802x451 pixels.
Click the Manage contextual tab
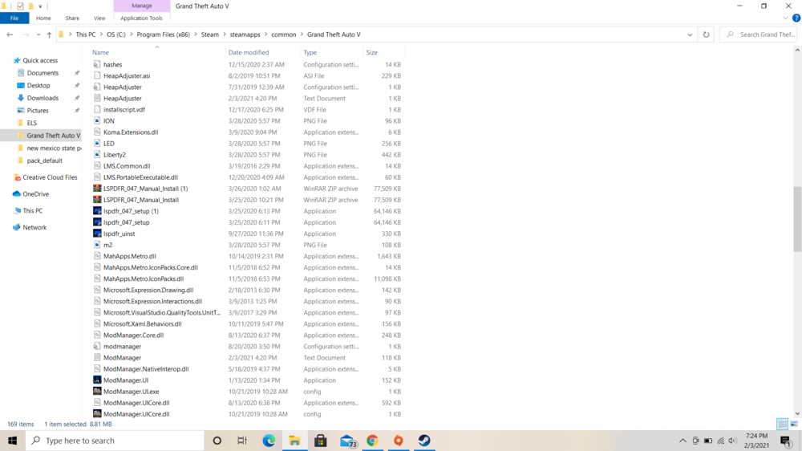pos(142,6)
